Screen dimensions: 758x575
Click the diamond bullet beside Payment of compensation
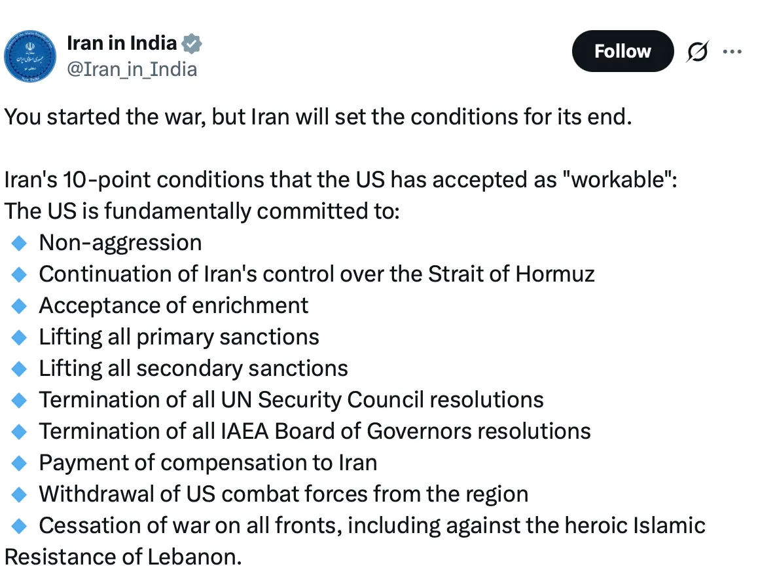pos(18,462)
